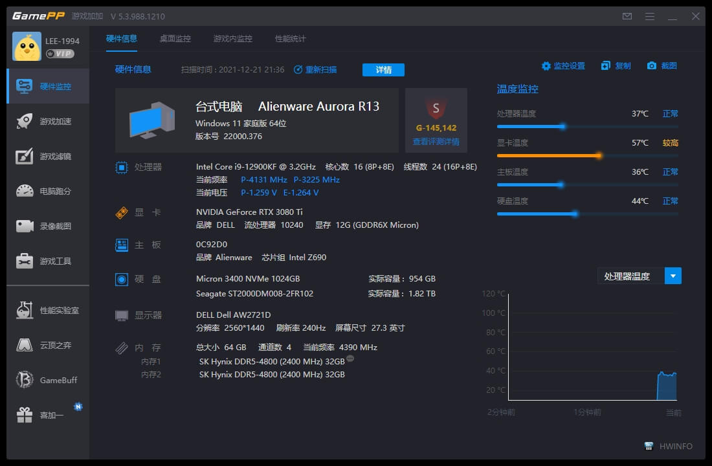Image resolution: width=712 pixels, height=466 pixels.
Task: Switch to 硬件信息 tab
Action: pyautogui.click(x=122, y=39)
